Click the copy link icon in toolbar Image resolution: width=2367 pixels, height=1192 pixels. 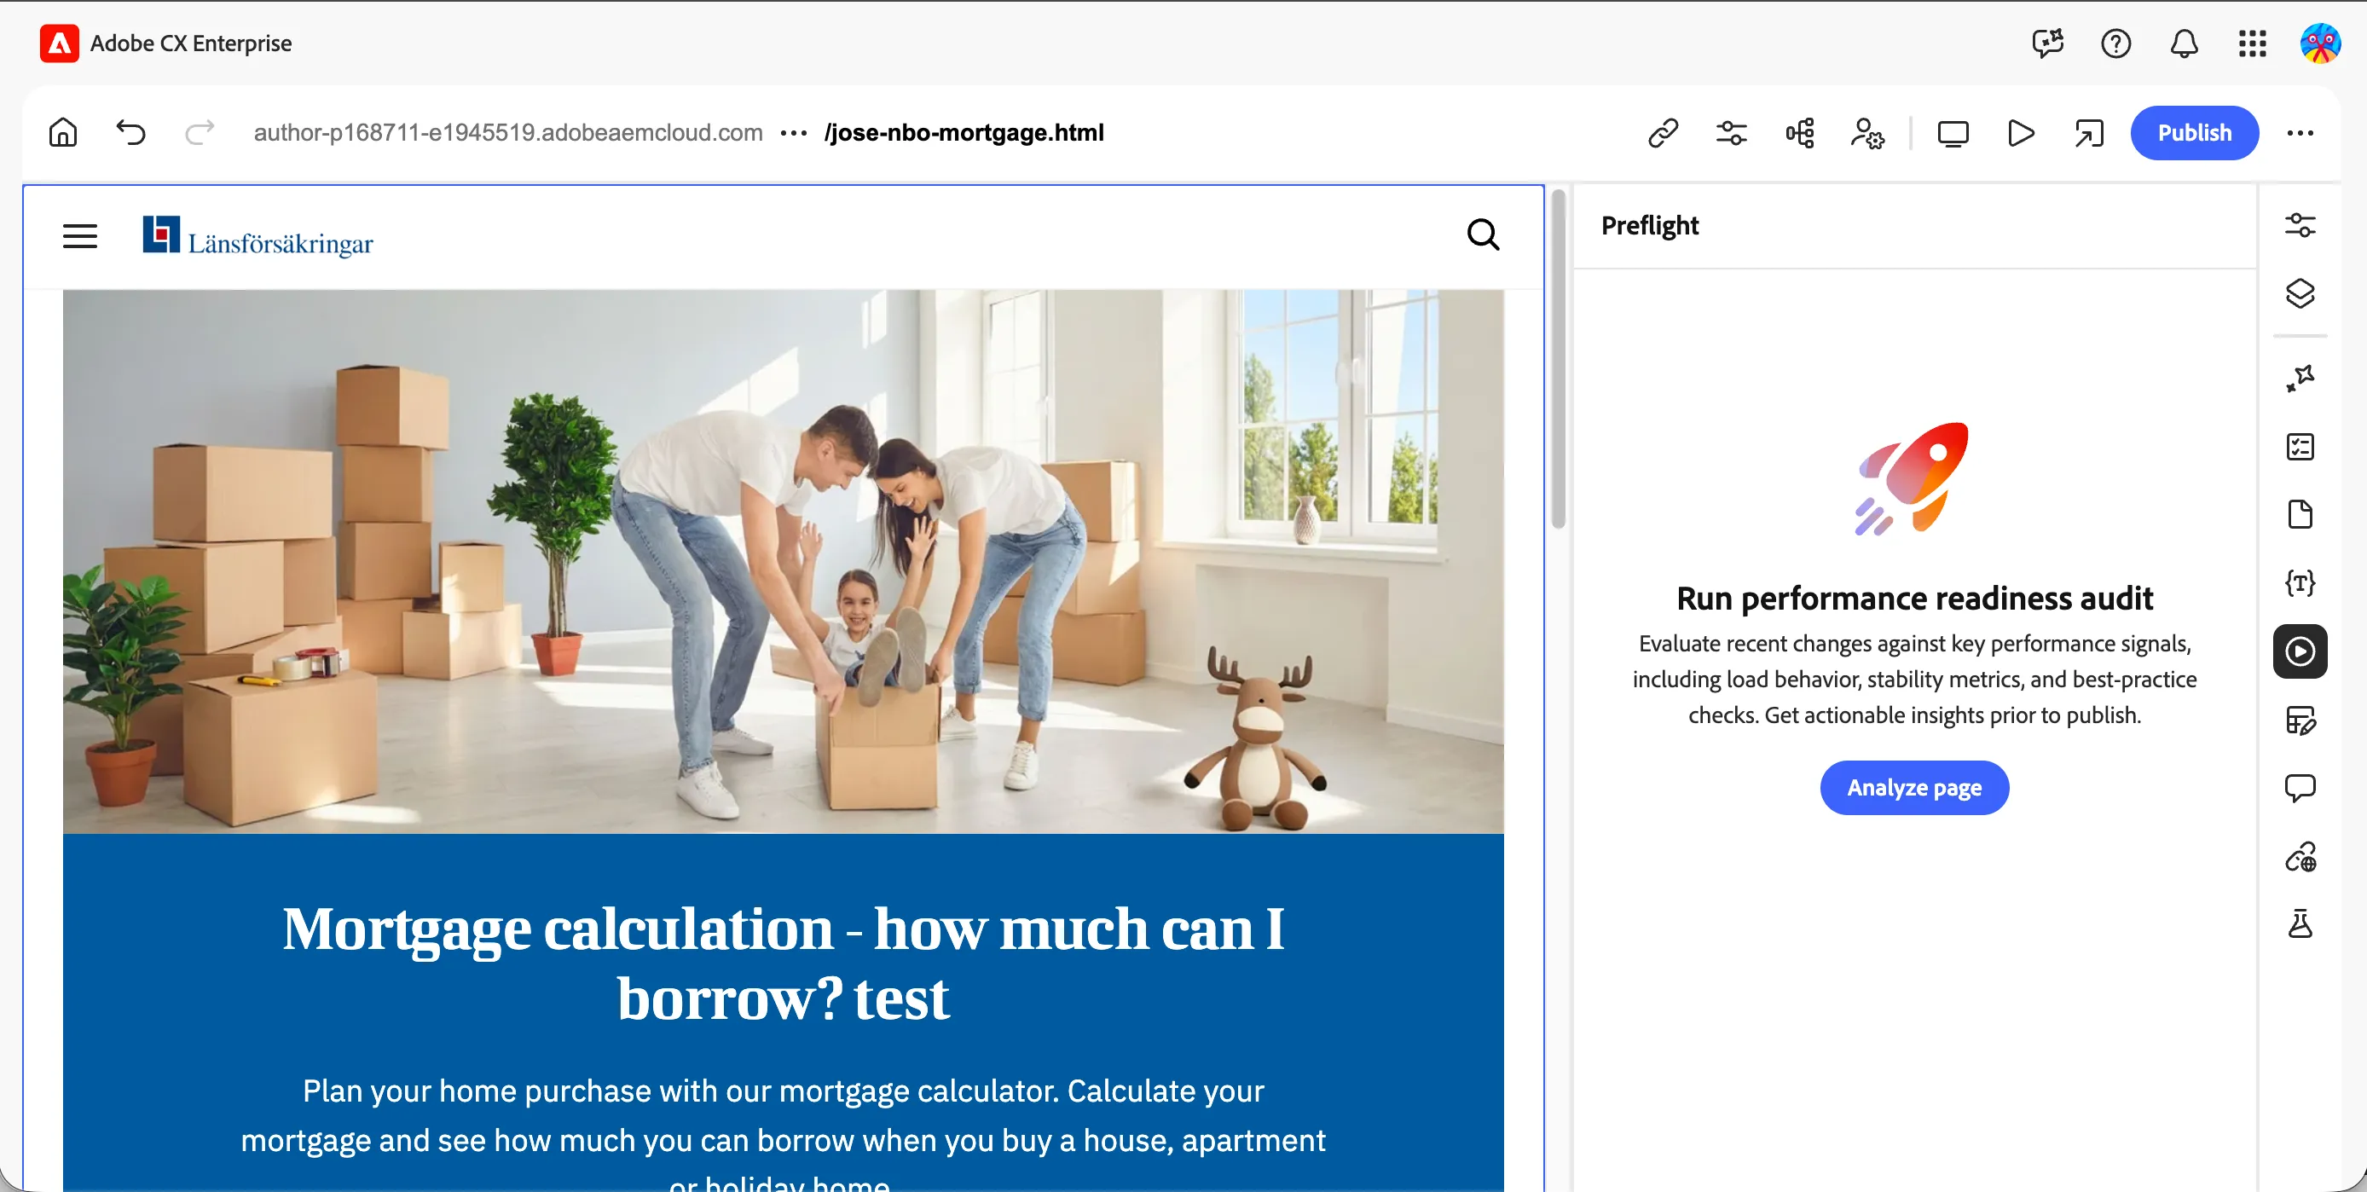coord(1664,133)
